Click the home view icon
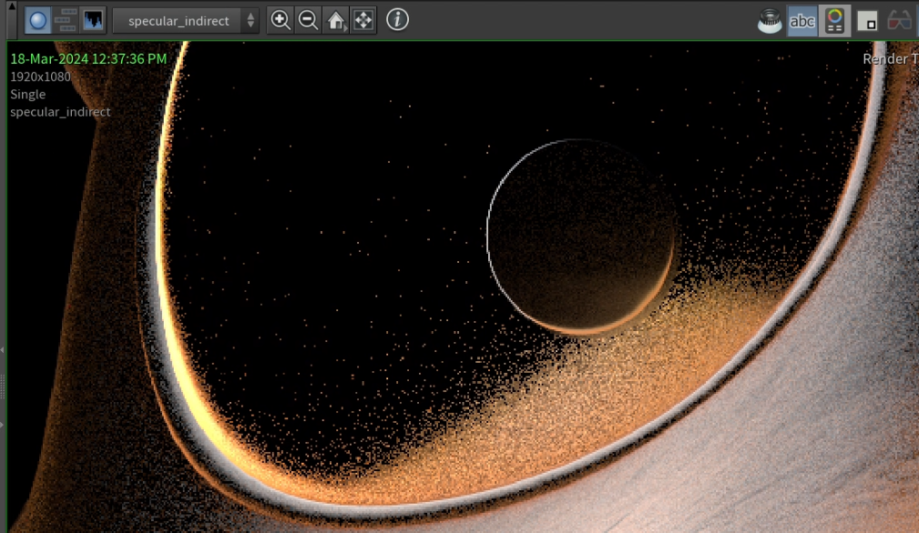Screen dimensions: 919x533 pyautogui.click(x=334, y=19)
